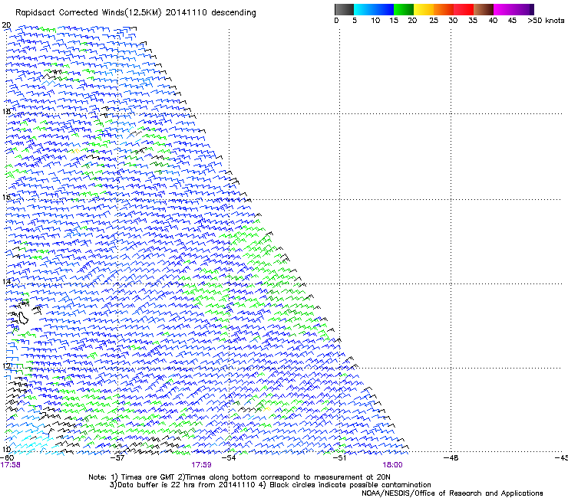The image size is (568, 498).
Task: Click the latitude label '20' on left axis
Action: [x=6, y=25]
